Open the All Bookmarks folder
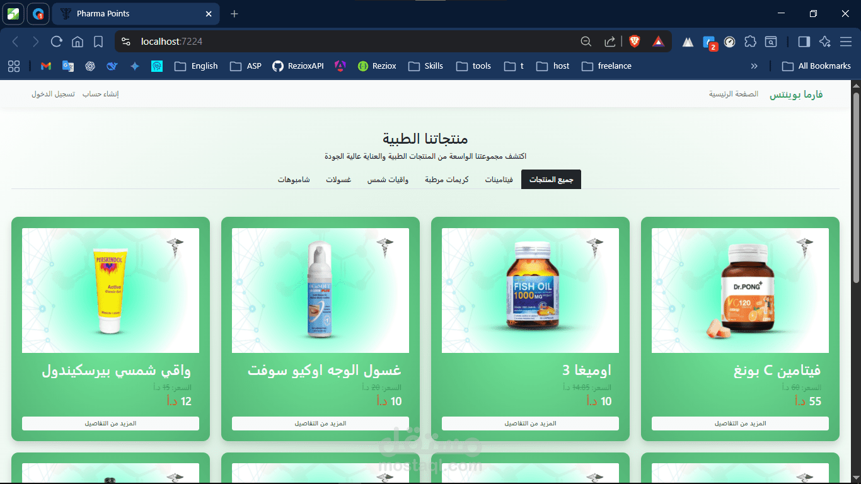Image resolution: width=861 pixels, height=484 pixels. [816, 66]
